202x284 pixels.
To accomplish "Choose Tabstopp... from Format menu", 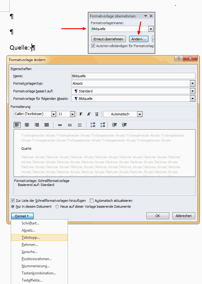I will coord(39,237).
